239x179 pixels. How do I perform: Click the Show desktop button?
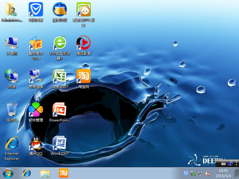pyautogui.click(x=237, y=173)
